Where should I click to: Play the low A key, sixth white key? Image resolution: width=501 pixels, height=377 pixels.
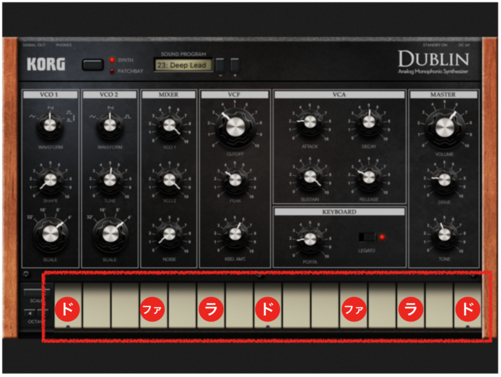pos(210,305)
